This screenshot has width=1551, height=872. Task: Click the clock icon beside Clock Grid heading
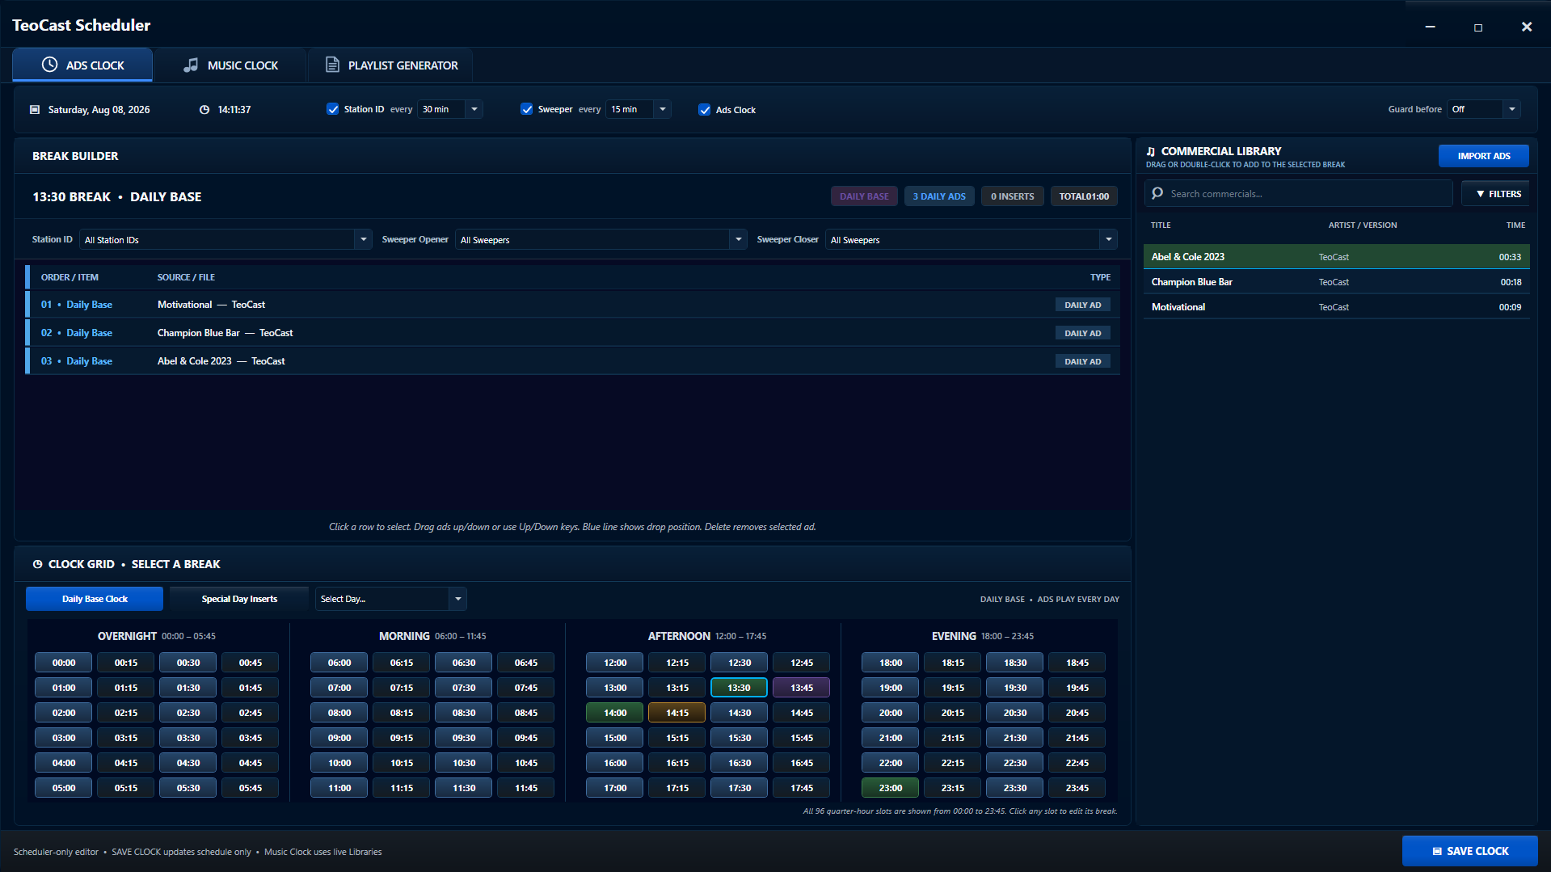(37, 564)
